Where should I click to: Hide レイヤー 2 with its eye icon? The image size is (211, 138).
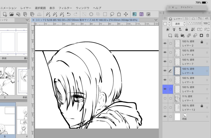(x=165, y=43)
